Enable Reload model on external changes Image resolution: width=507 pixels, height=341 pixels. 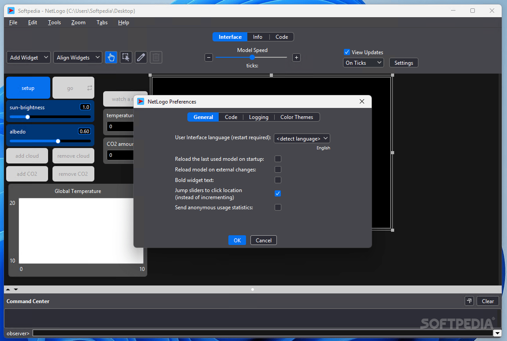[278, 169]
